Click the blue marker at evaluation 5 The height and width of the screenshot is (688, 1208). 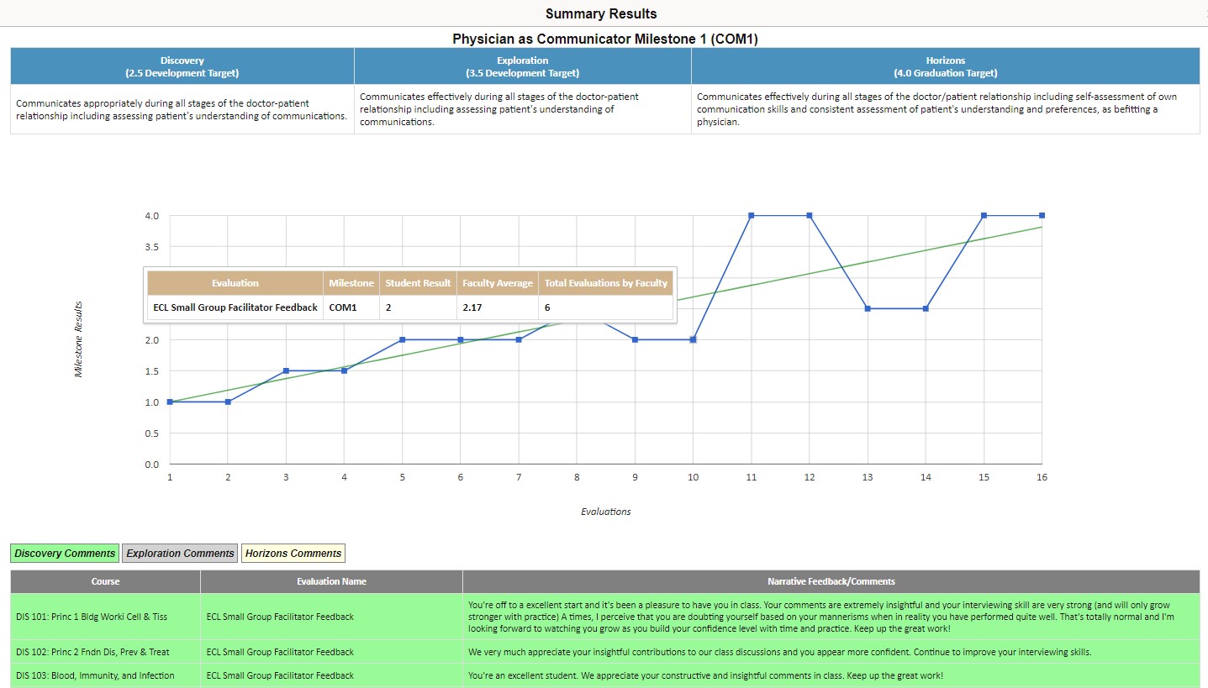pos(402,339)
